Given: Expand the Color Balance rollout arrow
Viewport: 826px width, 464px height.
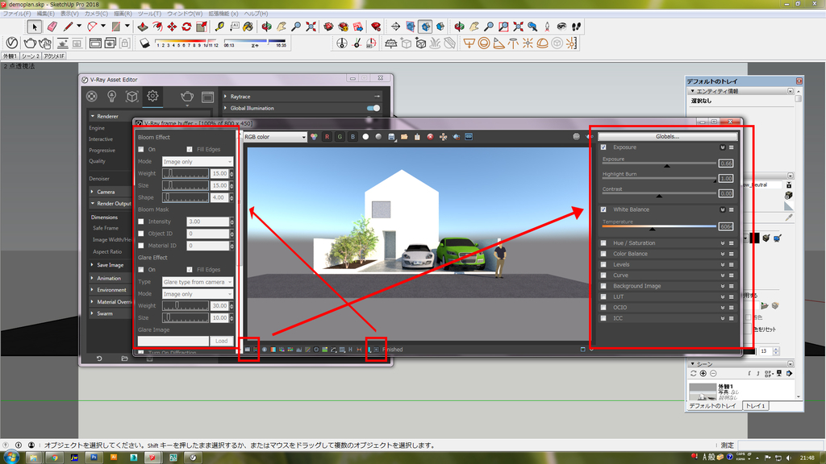Looking at the screenshot, I should 723,254.
